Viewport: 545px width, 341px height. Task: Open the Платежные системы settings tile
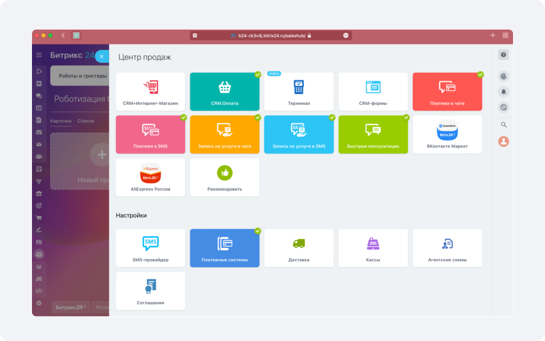[x=225, y=248]
